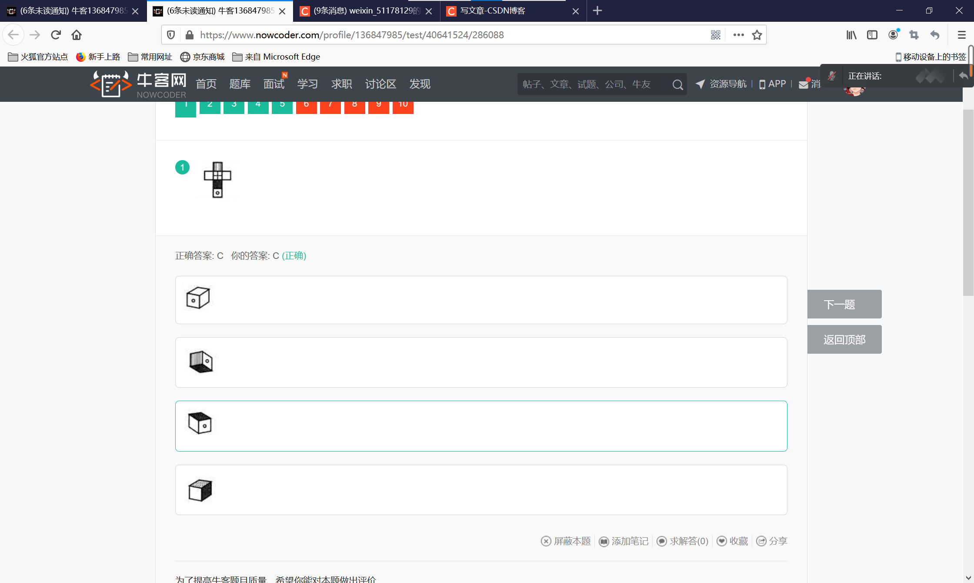Open the messages envelope icon

(804, 84)
